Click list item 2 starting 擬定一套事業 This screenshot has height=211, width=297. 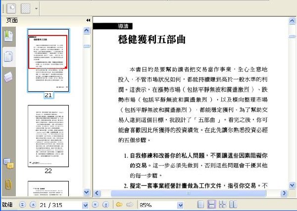coord(196,186)
